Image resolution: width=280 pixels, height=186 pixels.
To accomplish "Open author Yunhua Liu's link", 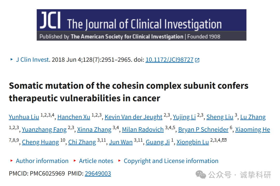I will [x=24, y=117].
